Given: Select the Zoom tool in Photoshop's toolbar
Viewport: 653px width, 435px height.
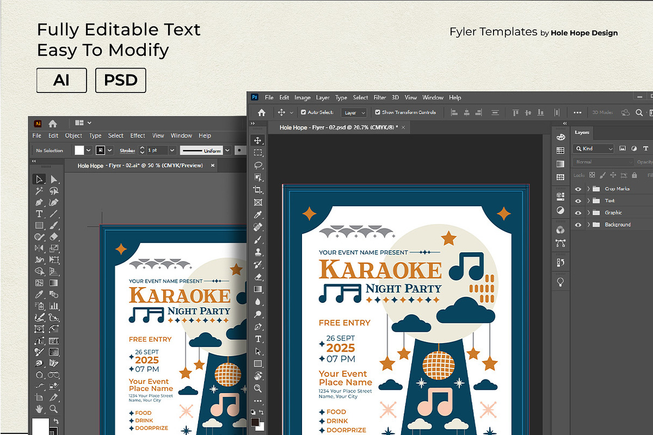Looking at the screenshot, I should 258,388.
